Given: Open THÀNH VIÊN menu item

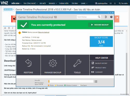Looking at the screenshot, I should point(64,3).
